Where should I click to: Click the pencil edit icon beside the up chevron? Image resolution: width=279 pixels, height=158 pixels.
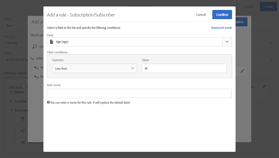264,87
